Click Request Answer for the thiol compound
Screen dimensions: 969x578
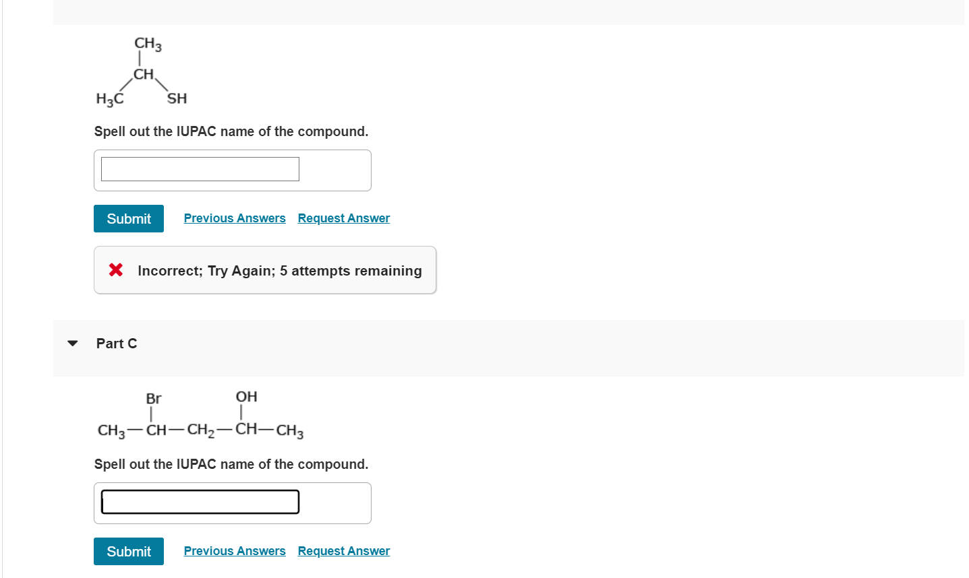point(343,218)
